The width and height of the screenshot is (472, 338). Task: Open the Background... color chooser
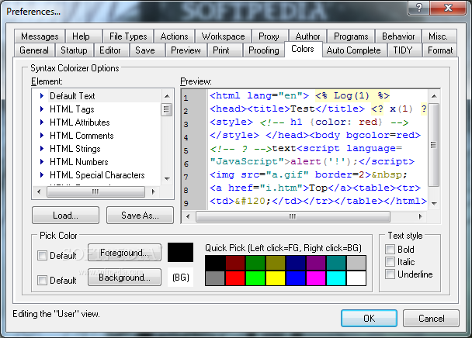(124, 278)
